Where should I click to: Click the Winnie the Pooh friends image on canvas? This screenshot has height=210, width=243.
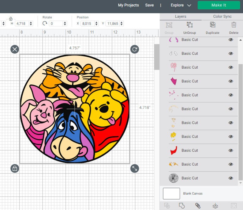point(75,109)
